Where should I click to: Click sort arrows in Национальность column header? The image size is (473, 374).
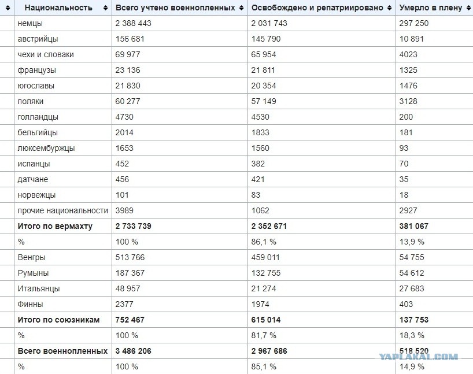click(105, 8)
